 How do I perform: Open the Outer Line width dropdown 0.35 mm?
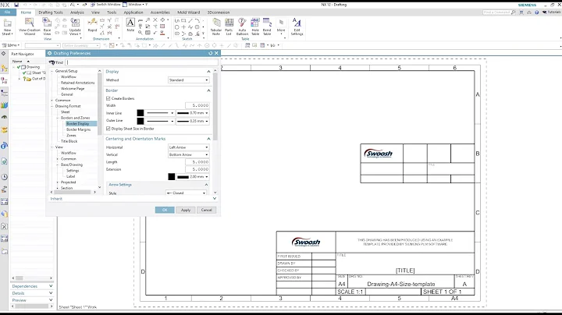tap(193, 121)
